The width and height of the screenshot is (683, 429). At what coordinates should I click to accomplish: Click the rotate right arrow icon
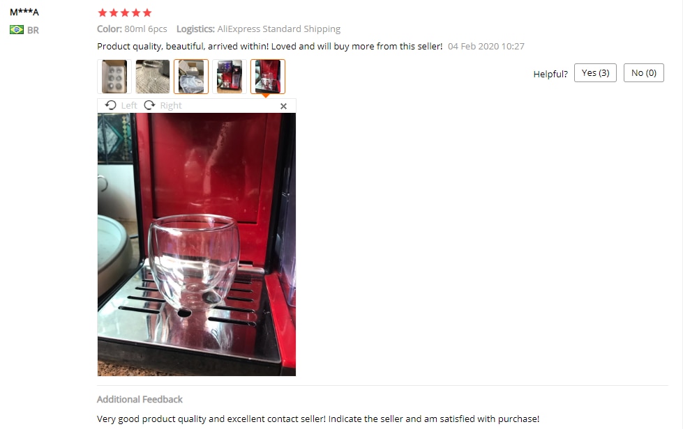(149, 105)
